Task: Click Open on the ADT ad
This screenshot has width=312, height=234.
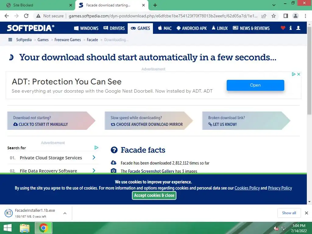Action: tap(255, 85)
